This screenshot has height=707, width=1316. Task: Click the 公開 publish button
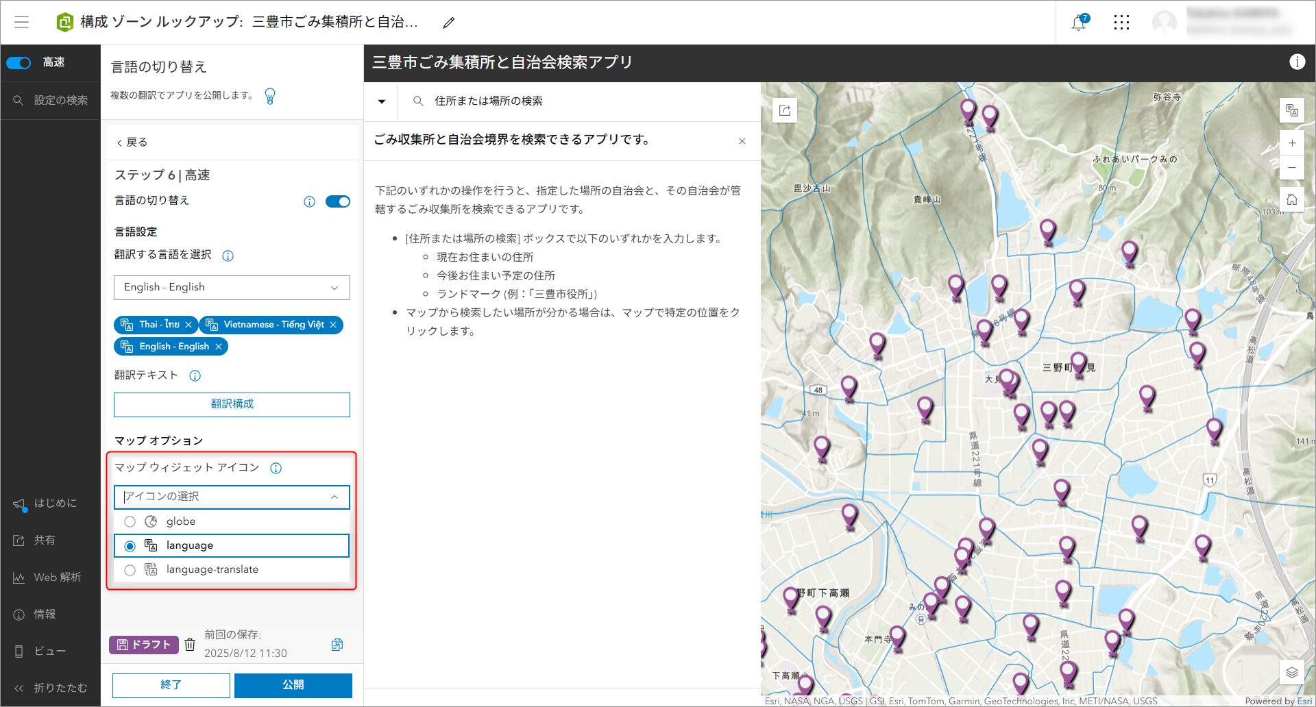(293, 685)
